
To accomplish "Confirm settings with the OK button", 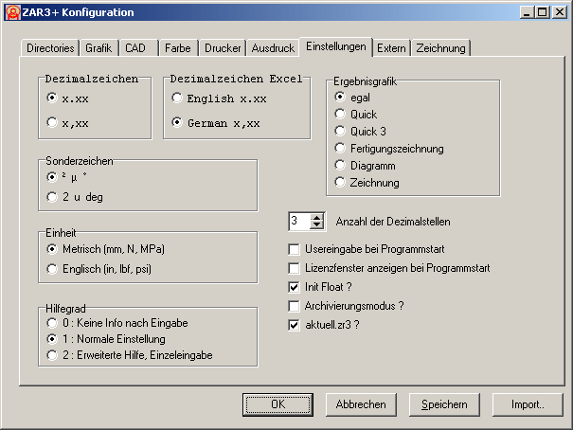I will [x=278, y=404].
